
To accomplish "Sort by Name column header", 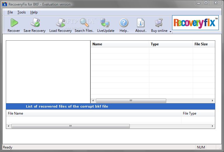I will click(120, 44).
